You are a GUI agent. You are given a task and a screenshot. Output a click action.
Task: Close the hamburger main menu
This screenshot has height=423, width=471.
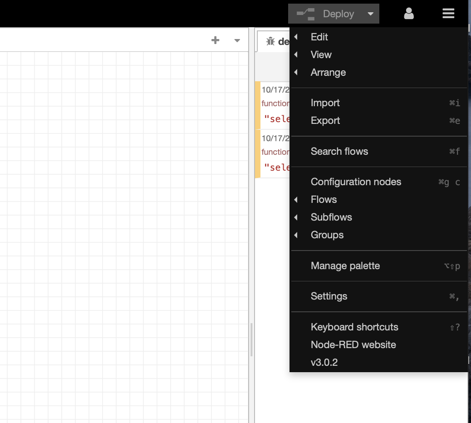[448, 14]
